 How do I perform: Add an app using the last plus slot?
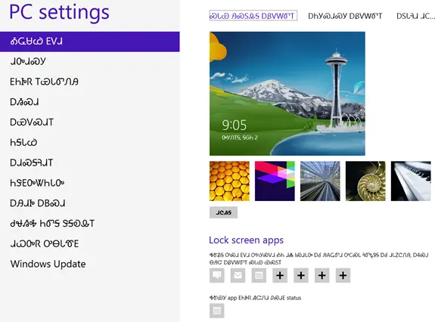coord(343,275)
